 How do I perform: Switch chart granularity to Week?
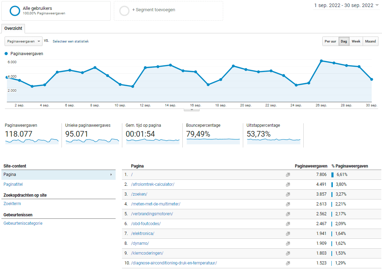[356, 41]
